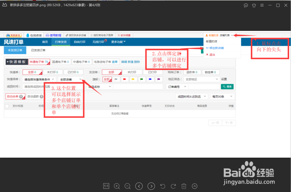291x192 pixels.
Task: Open 在线咨询 QQ online consultation
Action: [34, 35]
